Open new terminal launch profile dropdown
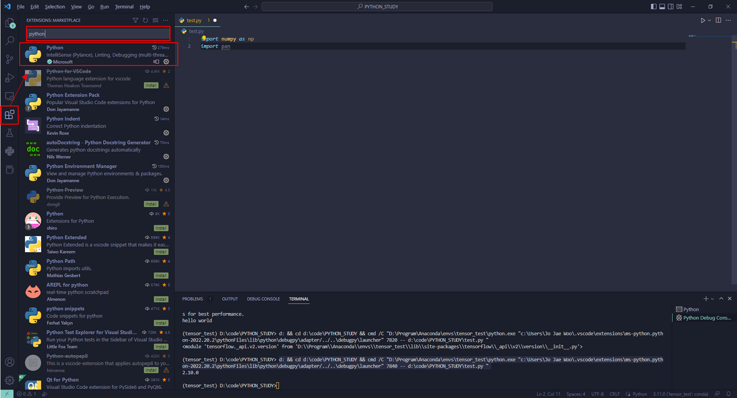Viewport: 737px width, 398px height. coord(712,299)
